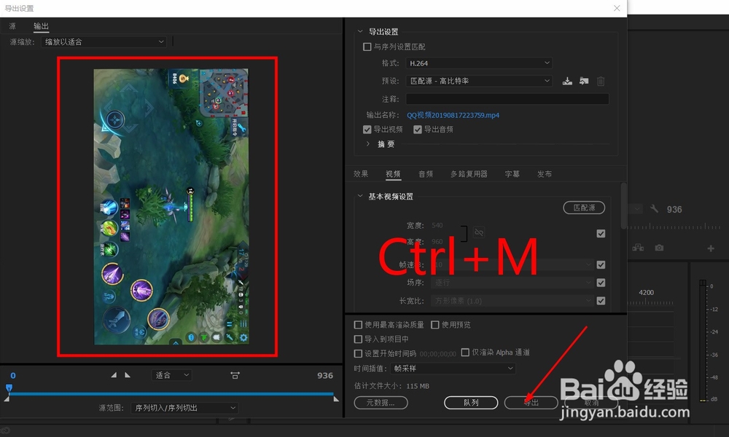Viewport: 729px width, 437px height.
Task: Enable import into project checkbox
Action: [358, 339]
